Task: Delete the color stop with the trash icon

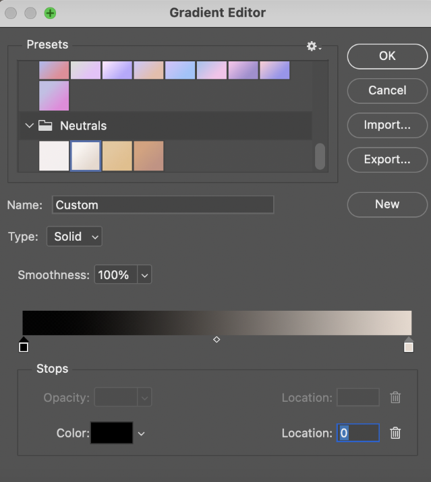Action: [395, 433]
